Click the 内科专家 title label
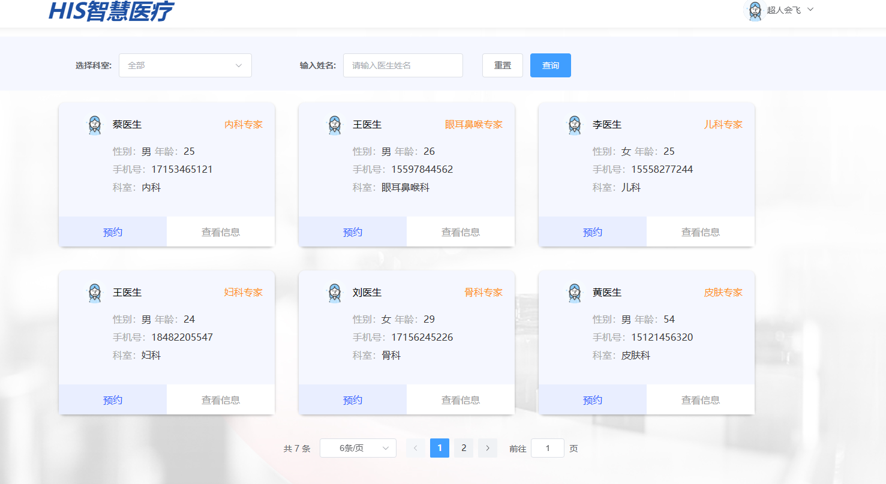This screenshot has width=886, height=484. tap(244, 125)
